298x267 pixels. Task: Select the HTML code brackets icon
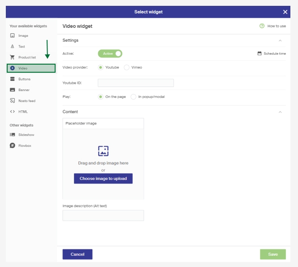coord(13,112)
